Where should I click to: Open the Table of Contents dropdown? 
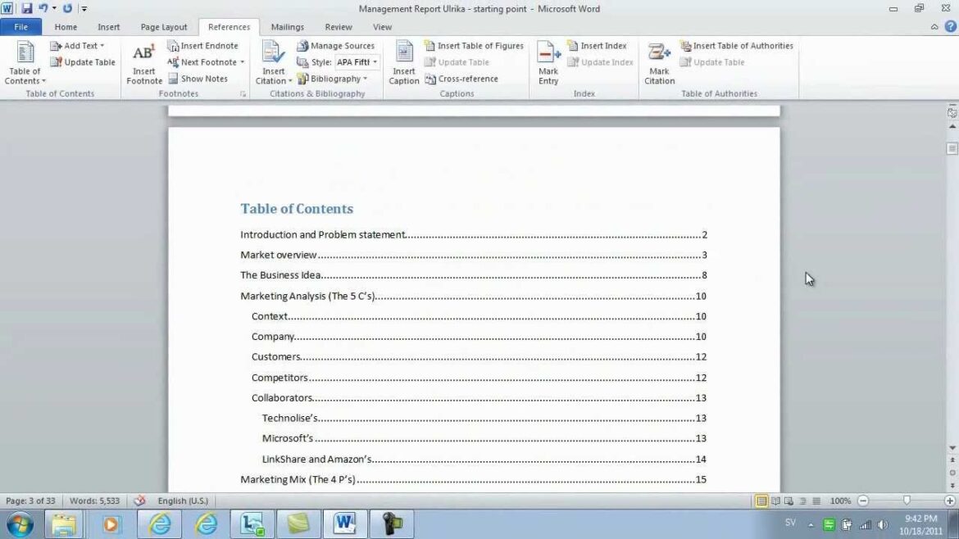pos(25,63)
